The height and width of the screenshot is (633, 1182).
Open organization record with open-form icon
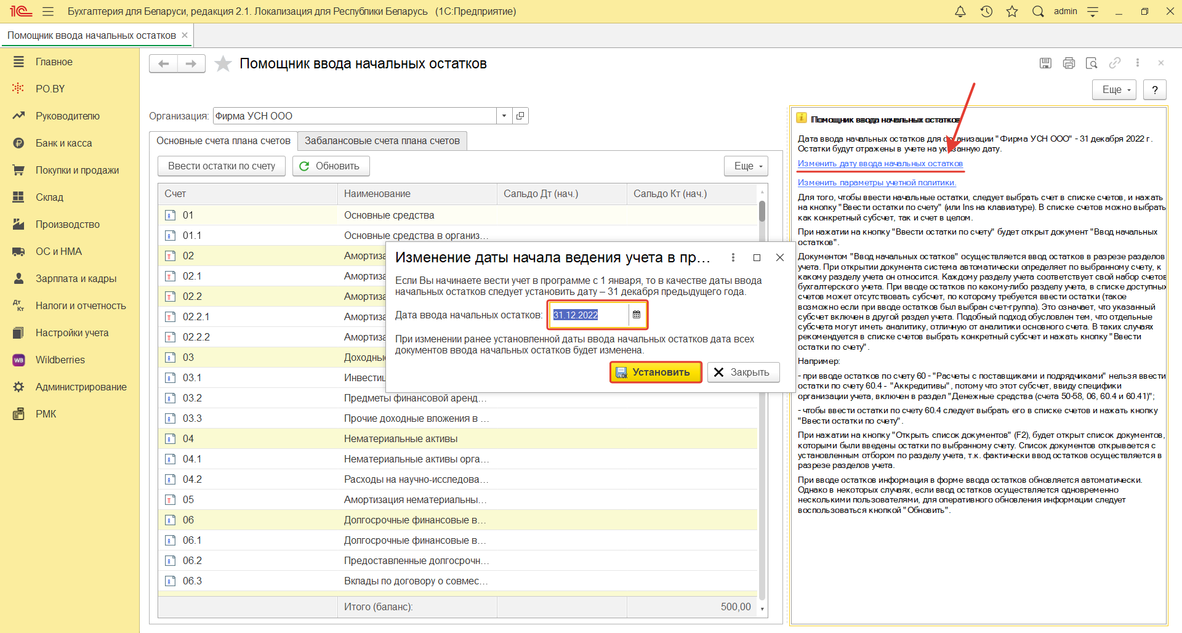coord(520,116)
